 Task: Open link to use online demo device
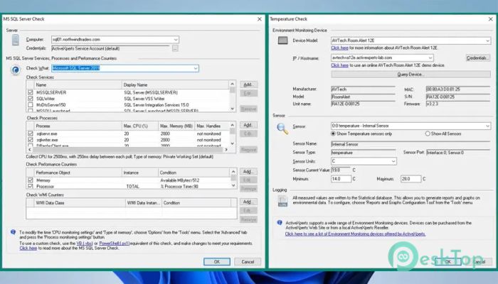[339, 65]
